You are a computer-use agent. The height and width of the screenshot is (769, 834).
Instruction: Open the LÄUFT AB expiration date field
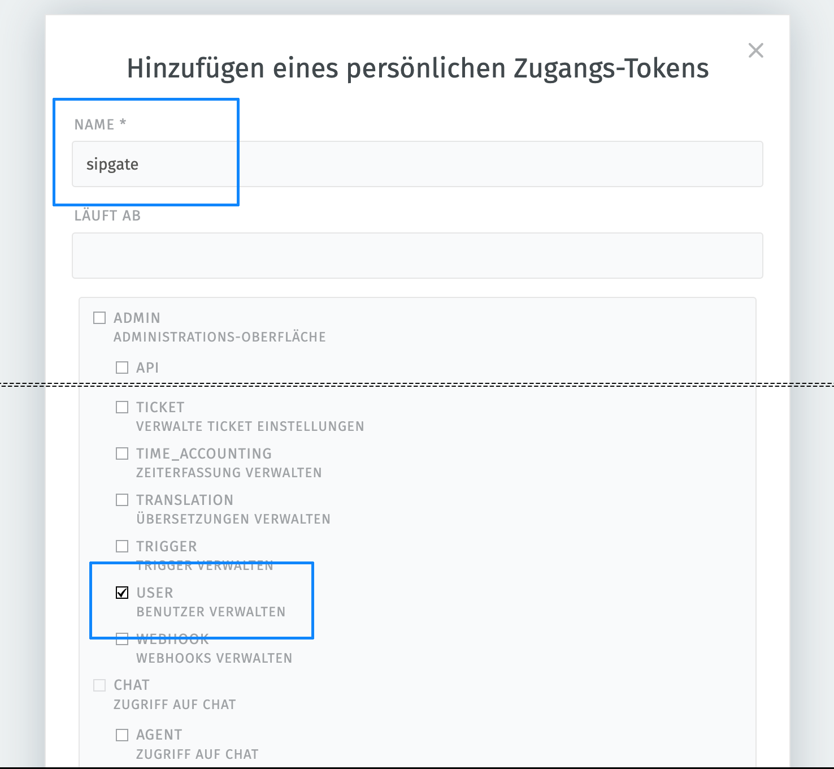[x=417, y=256]
